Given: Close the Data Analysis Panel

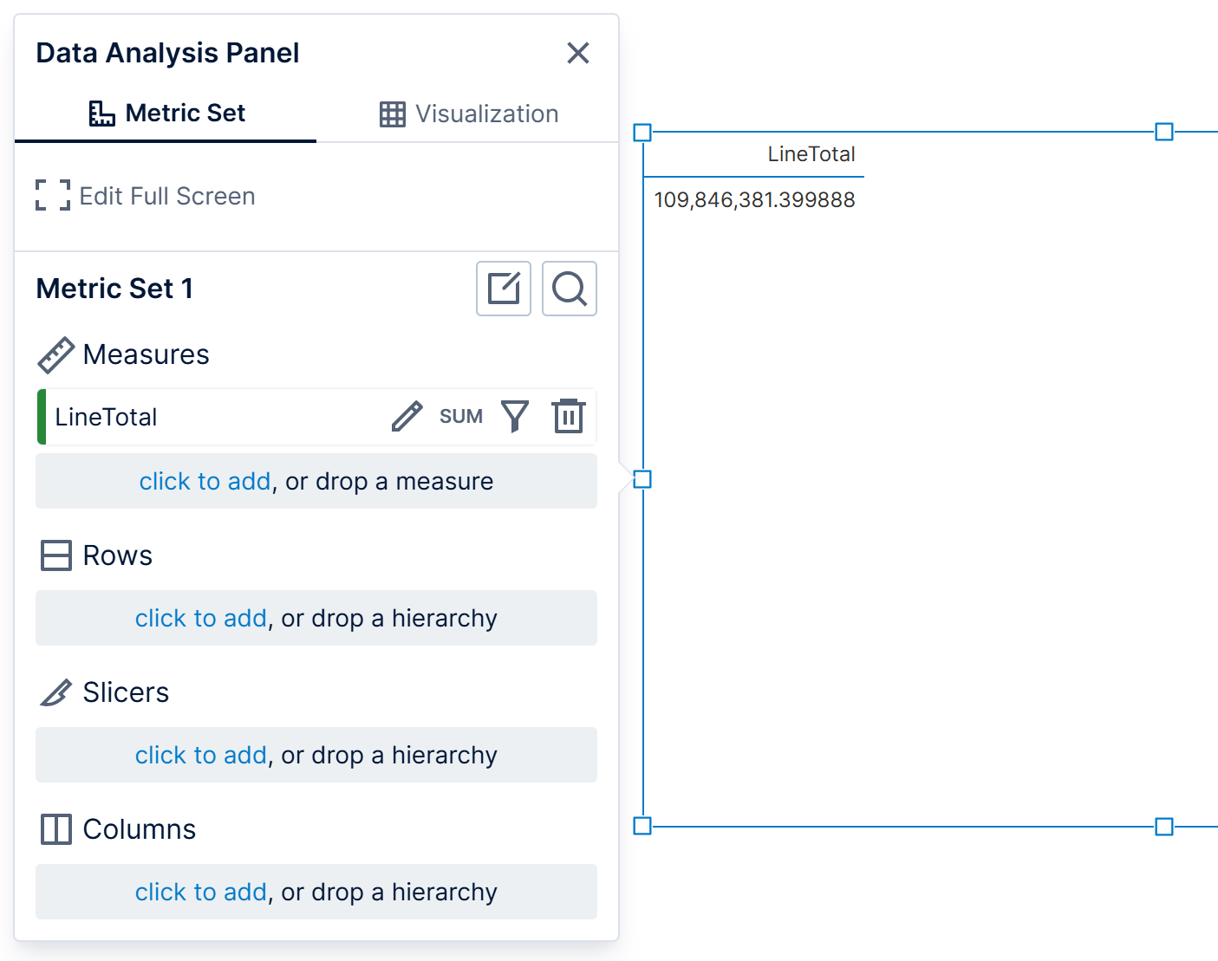Looking at the screenshot, I should 578,53.
